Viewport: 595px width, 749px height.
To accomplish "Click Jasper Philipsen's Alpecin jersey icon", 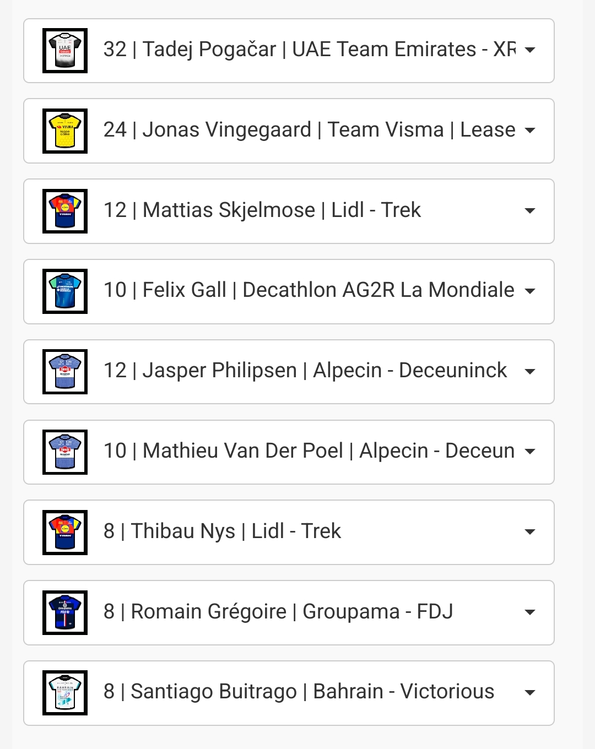I will (x=65, y=372).
